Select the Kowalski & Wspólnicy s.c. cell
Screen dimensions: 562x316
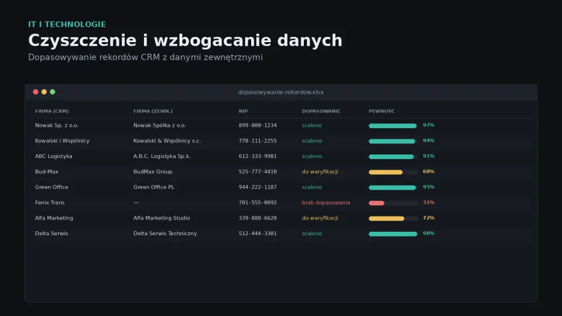pyautogui.click(x=167, y=141)
